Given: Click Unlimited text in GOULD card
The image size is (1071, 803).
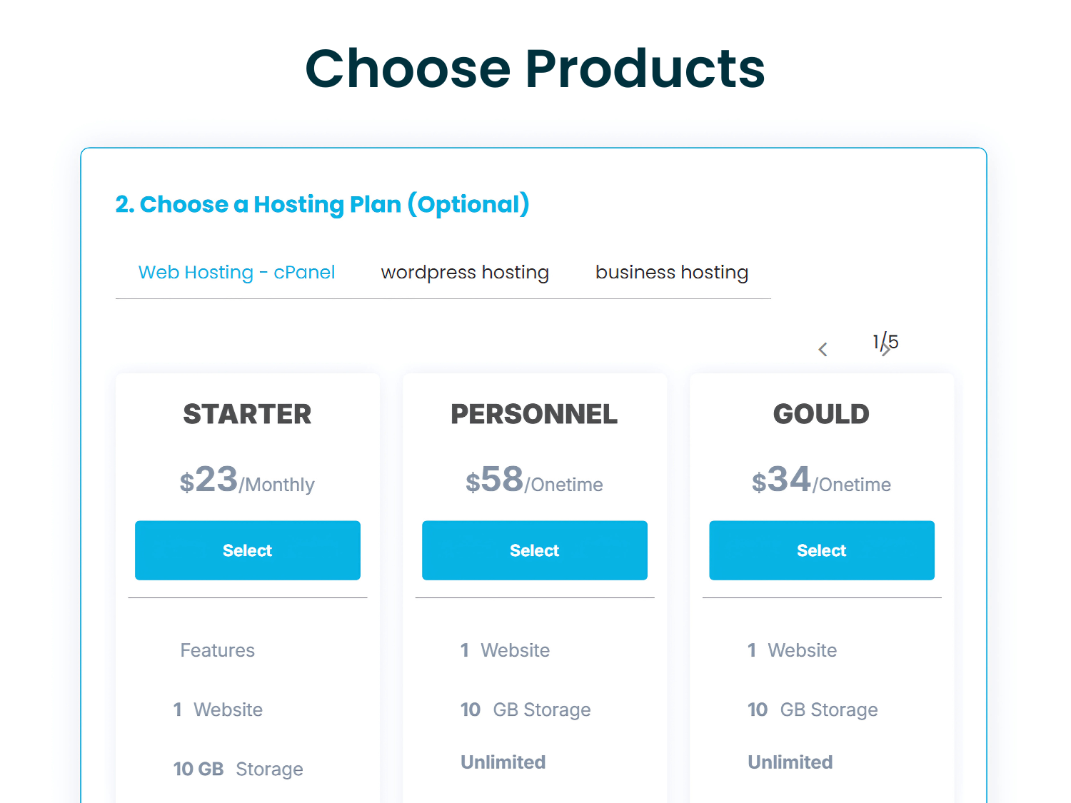Looking at the screenshot, I should 790,762.
